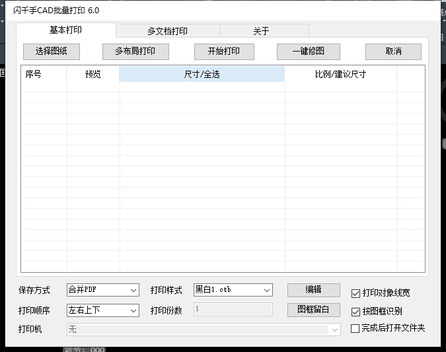Enable 完成后打开文件夹 checkbox
Image resolution: width=446 pixels, height=352 pixels.
[x=356, y=328]
